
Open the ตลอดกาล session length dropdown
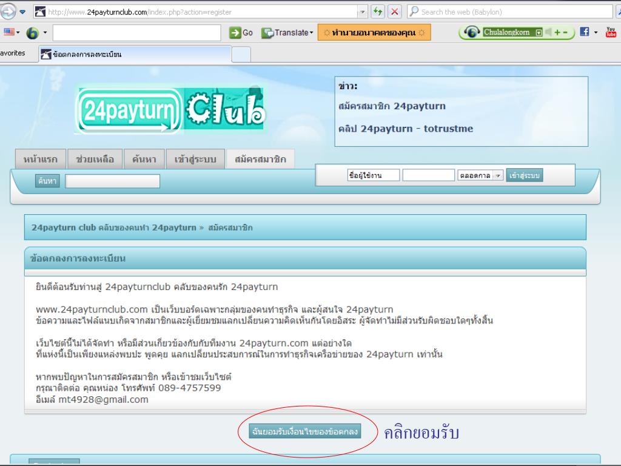click(480, 175)
